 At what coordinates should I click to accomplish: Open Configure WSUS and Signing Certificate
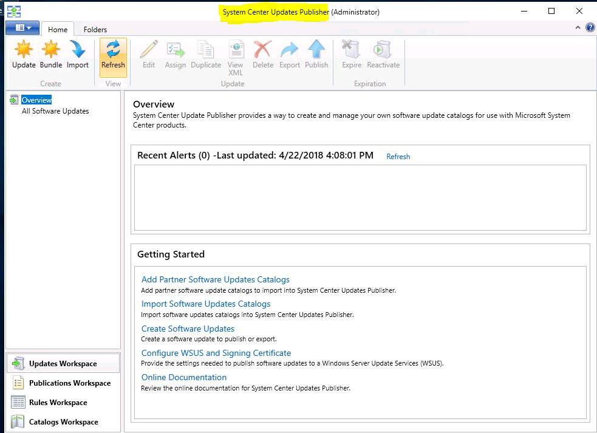click(x=216, y=353)
